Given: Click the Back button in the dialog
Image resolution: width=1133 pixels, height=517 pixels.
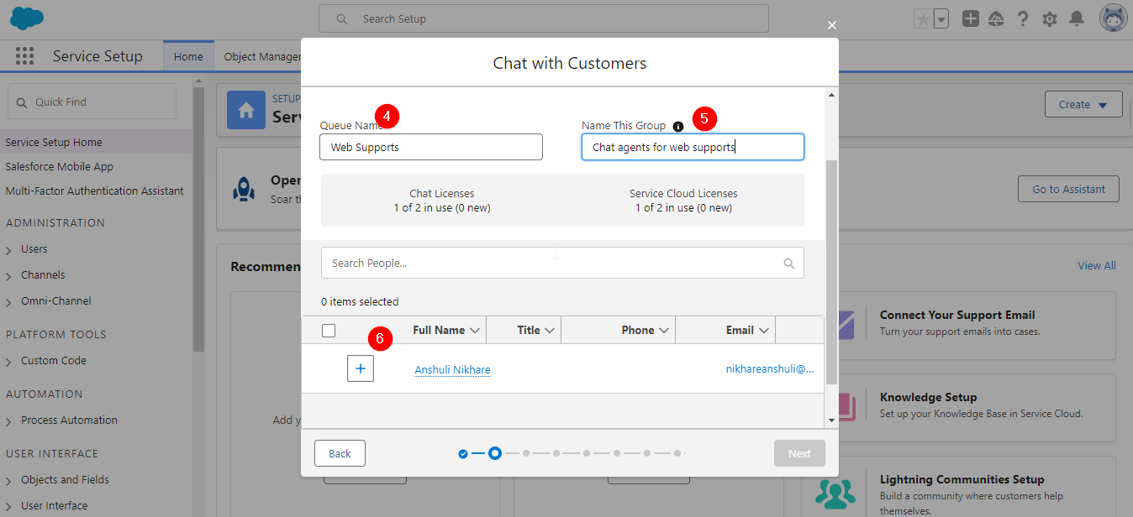Looking at the screenshot, I should click(x=340, y=452).
